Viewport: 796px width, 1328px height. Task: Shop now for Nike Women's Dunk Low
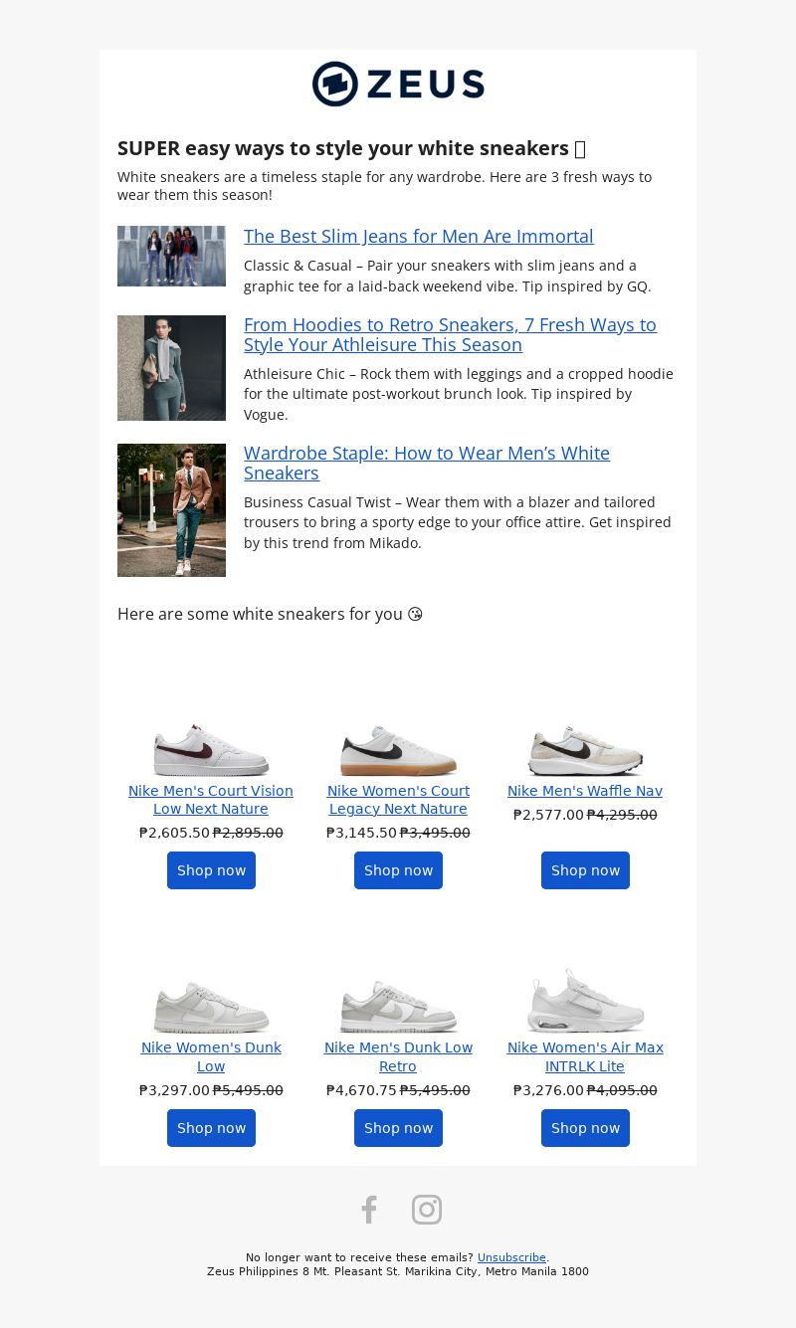coord(211,1128)
